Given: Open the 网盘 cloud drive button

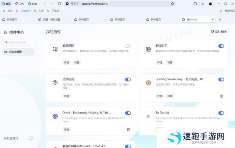Looking at the screenshot, I should point(32,4).
